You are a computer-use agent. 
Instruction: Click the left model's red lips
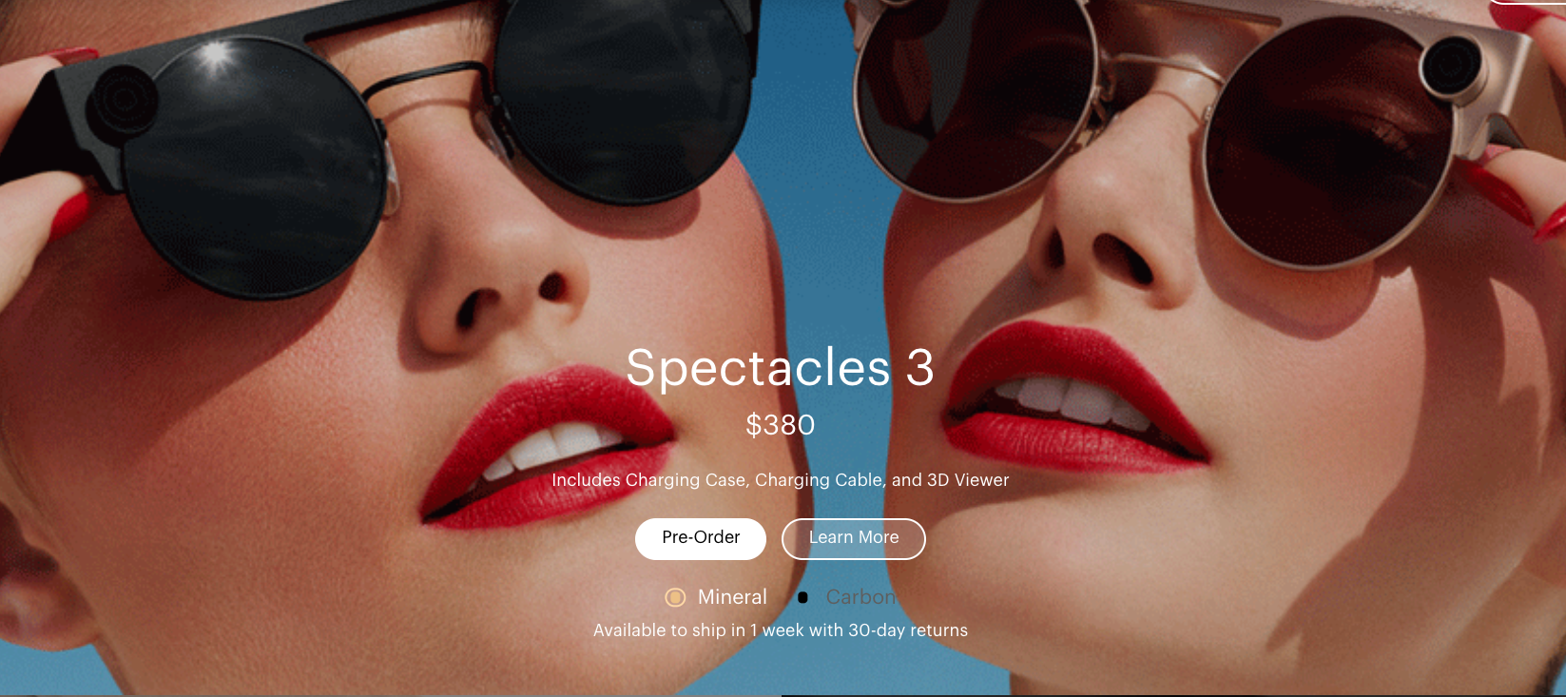click(x=547, y=445)
